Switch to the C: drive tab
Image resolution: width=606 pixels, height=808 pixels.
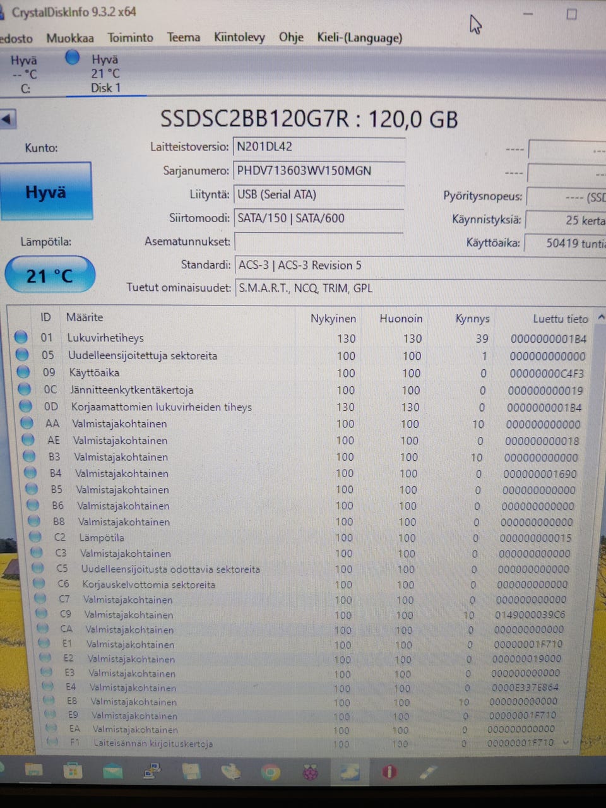[x=24, y=74]
